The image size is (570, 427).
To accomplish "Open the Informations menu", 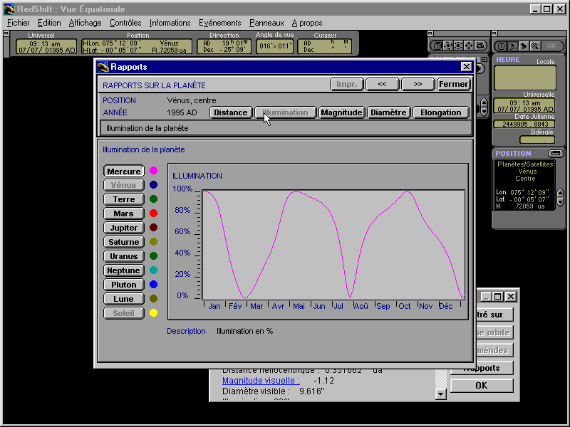I will 170,23.
